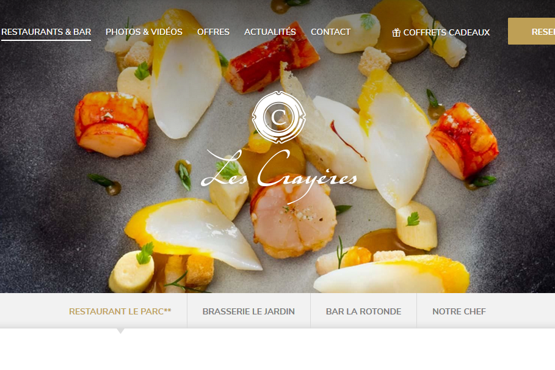Switch to the Brasserie Le Jardin tab
The image size is (555, 370).
click(x=248, y=311)
